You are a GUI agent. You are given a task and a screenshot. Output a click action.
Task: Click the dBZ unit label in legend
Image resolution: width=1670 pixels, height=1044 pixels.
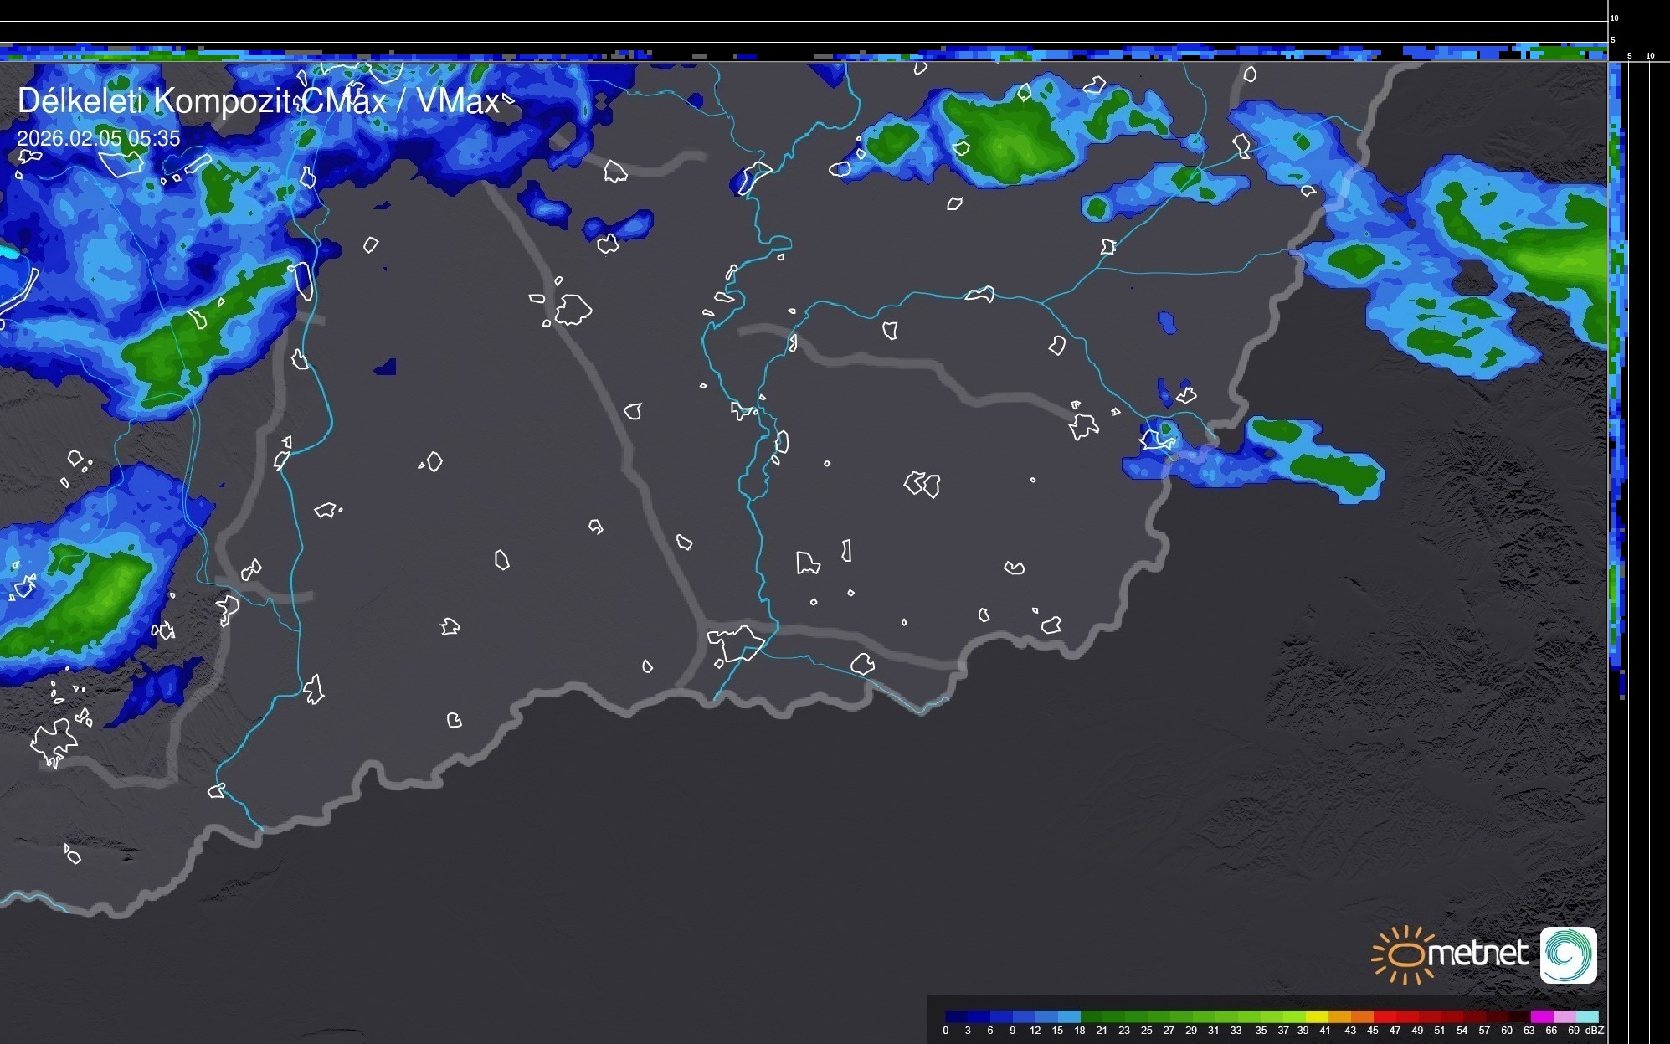pyautogui.click(x=1595, y=1031)
